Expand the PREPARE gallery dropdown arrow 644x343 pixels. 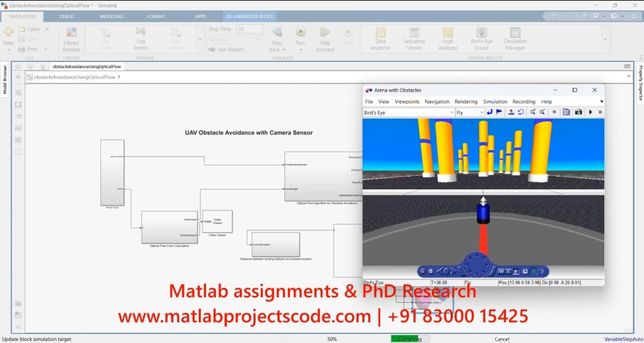(x=200, y=40)
